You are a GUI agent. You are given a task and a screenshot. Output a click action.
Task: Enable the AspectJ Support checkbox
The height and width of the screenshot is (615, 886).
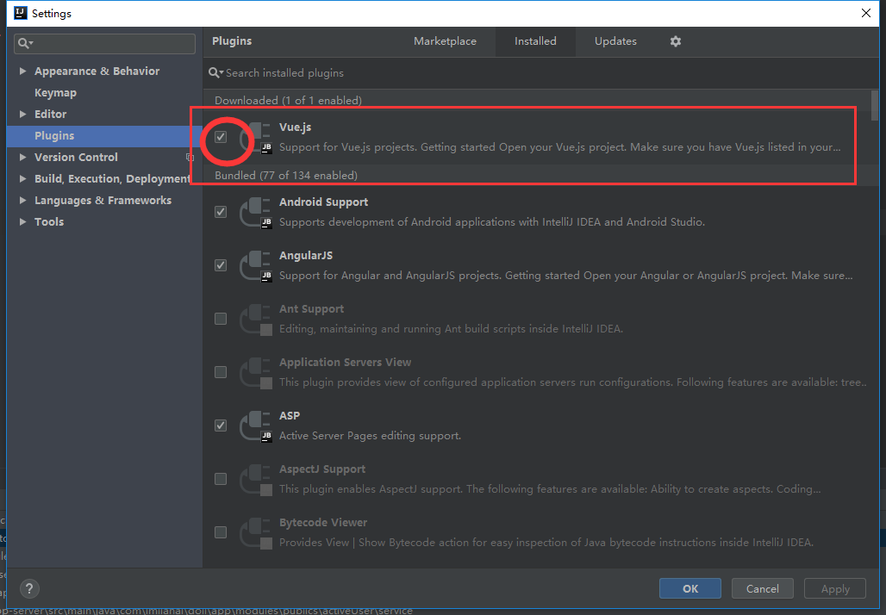[x=221, y=479]
